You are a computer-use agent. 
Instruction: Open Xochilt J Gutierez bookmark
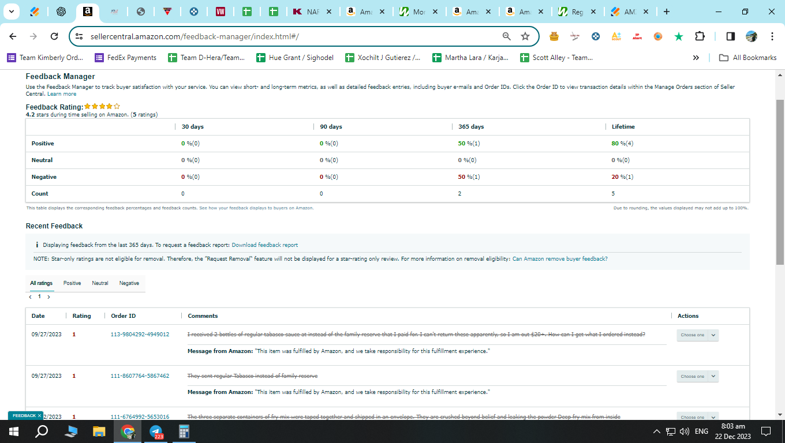tap(383, 58)
